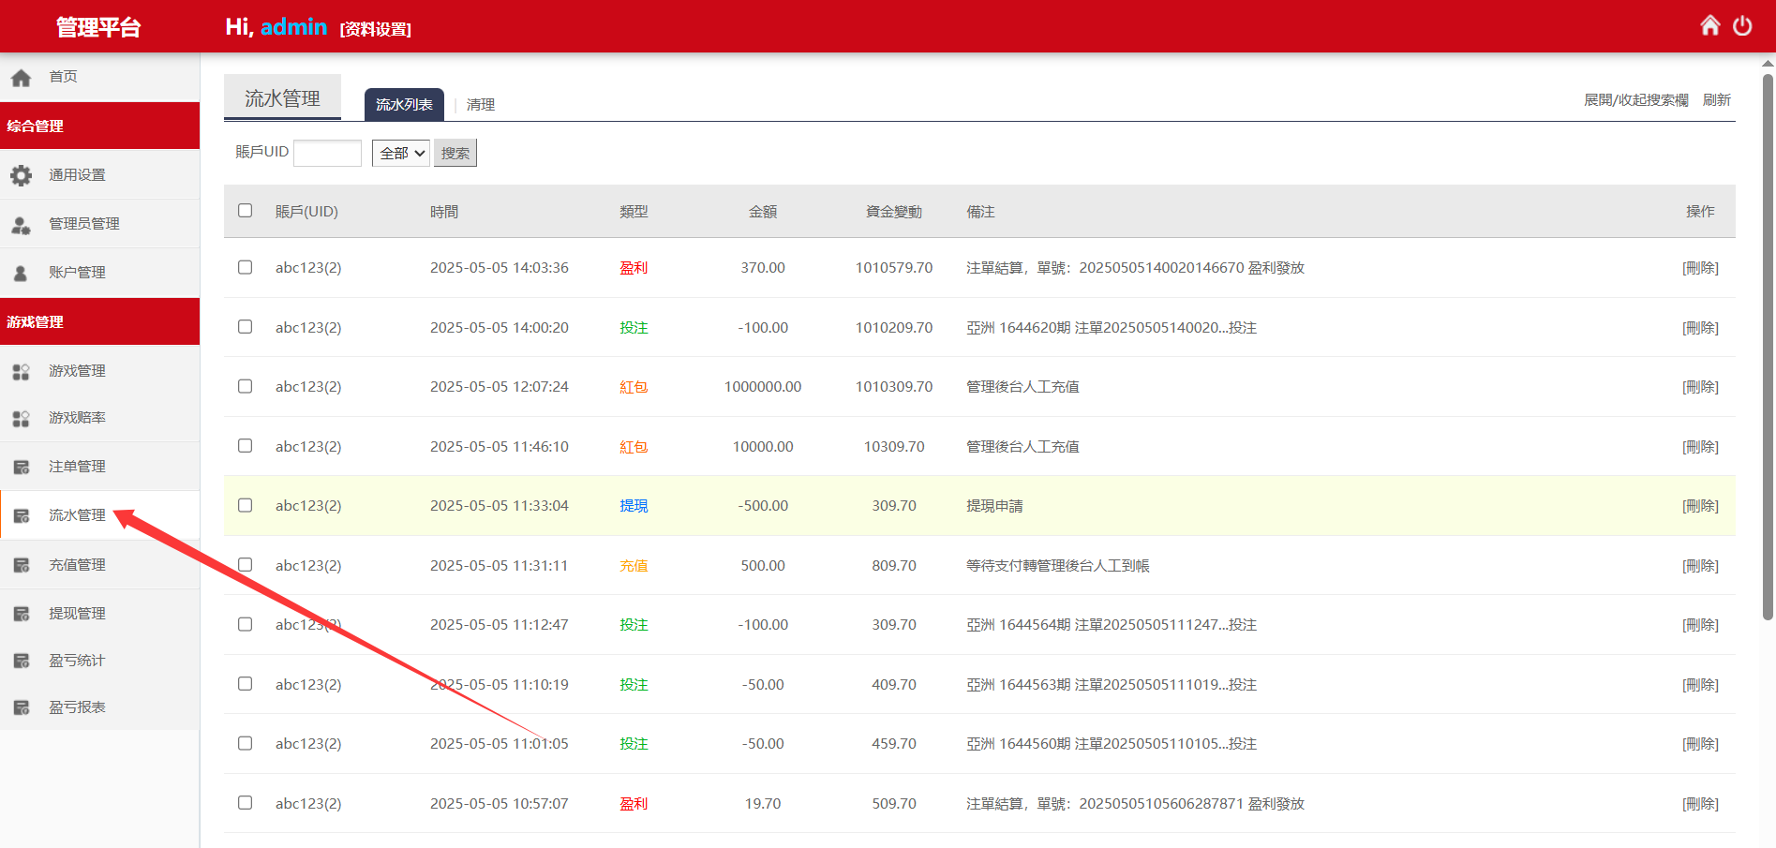The width and height of the screenshot is (1776, 848).
Task: Check the row dated 2025-05-05 11:46:10
Action: click(x=246, y=446)
